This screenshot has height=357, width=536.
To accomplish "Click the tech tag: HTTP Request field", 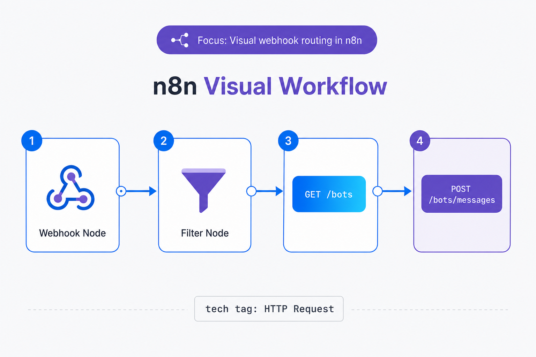I will 269,309.
